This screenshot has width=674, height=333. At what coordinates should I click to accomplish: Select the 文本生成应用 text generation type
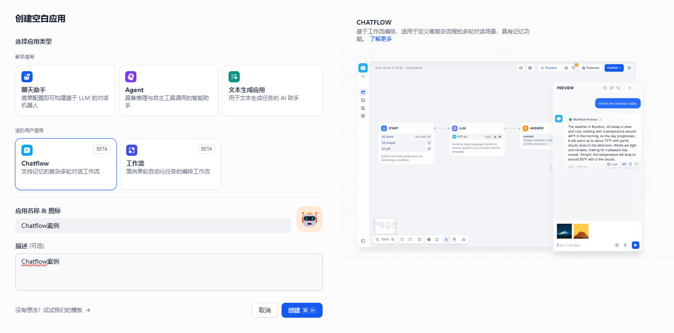tap(272, 91)
